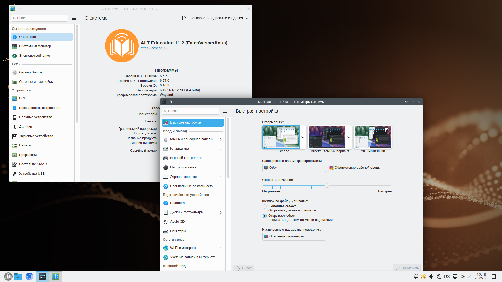Open notifications bell in system tray

point(415,277)
